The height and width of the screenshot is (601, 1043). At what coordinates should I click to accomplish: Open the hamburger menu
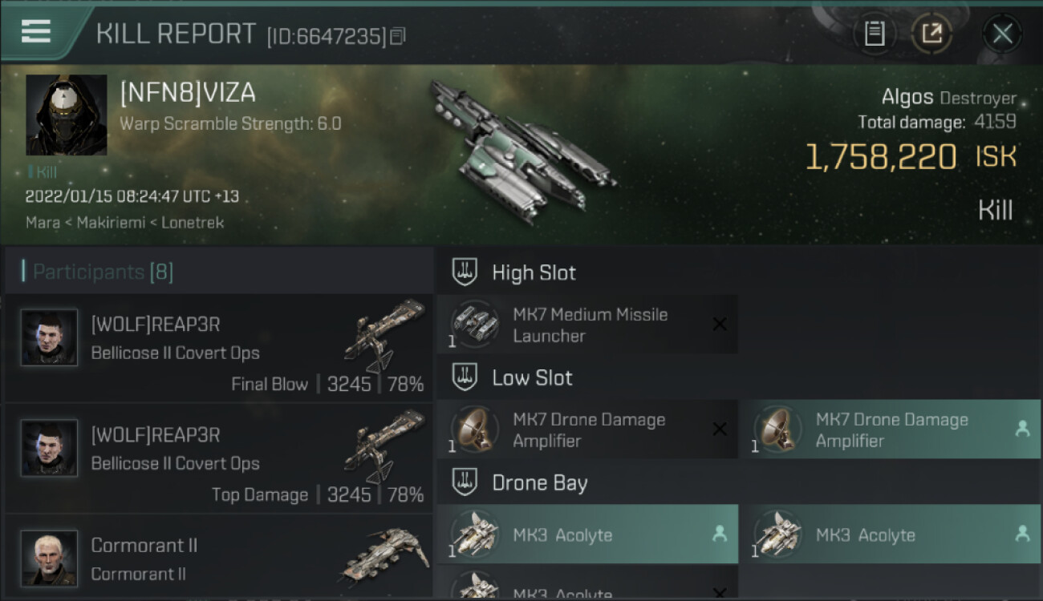point(36,32)
